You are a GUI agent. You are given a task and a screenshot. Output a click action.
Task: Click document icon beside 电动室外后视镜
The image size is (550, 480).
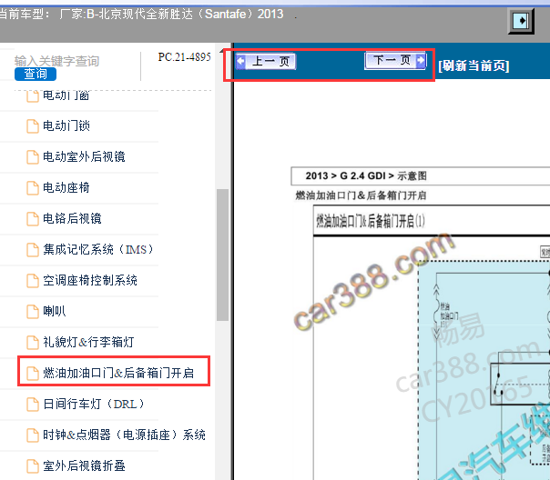click(33, 157)
